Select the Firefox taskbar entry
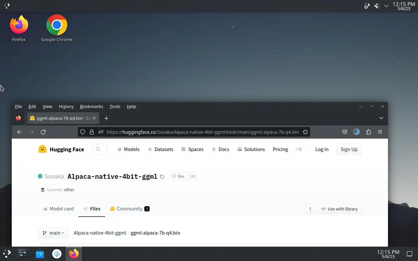Screen dimensions: 418x261 tap(74, 253)
